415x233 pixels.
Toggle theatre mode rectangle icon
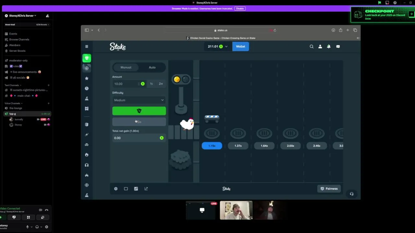click(126, 189)
